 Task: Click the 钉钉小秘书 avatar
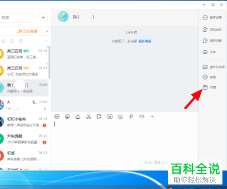click(1, 122)
